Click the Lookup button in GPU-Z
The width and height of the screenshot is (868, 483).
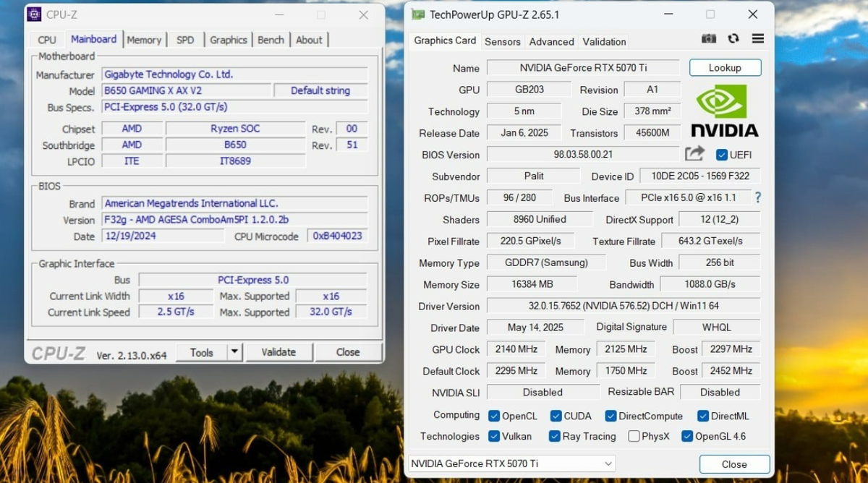[x=725, y=67]
